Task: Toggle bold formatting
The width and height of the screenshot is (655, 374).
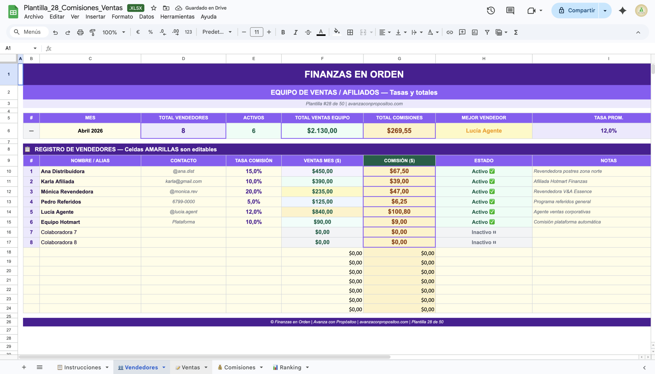Action: tap(283, 32)
